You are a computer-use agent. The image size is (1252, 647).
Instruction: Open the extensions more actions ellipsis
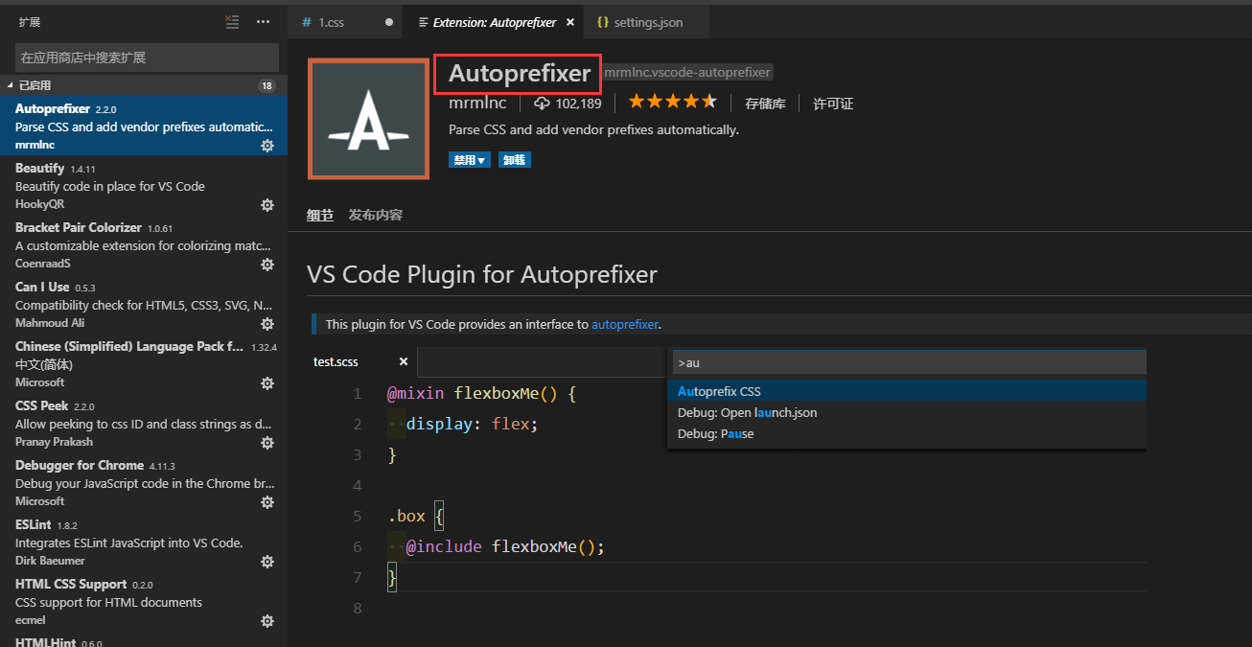[264, 21]
